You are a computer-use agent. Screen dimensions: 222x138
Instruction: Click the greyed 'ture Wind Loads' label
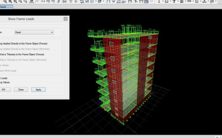tap(8, 70)
